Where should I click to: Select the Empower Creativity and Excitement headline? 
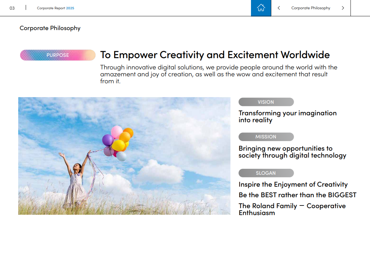click(215, 55)
